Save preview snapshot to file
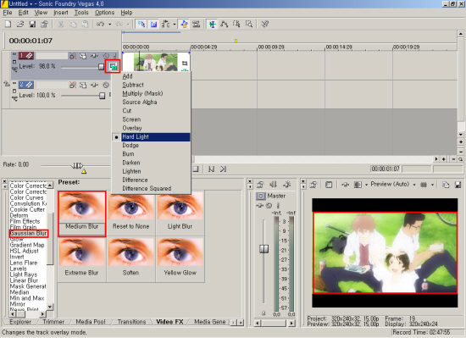Viewport: 466px width, 338px height. click(458, 185)
